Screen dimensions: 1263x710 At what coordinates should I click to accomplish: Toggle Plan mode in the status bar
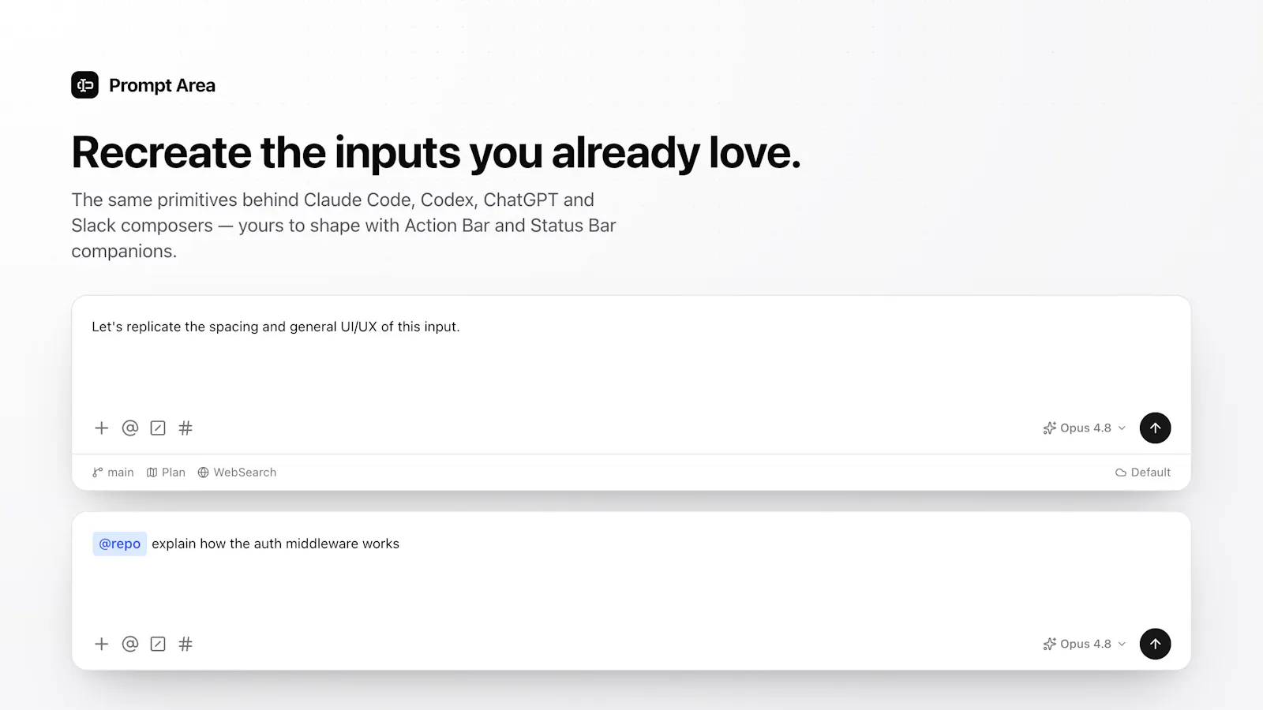(166, 473)
